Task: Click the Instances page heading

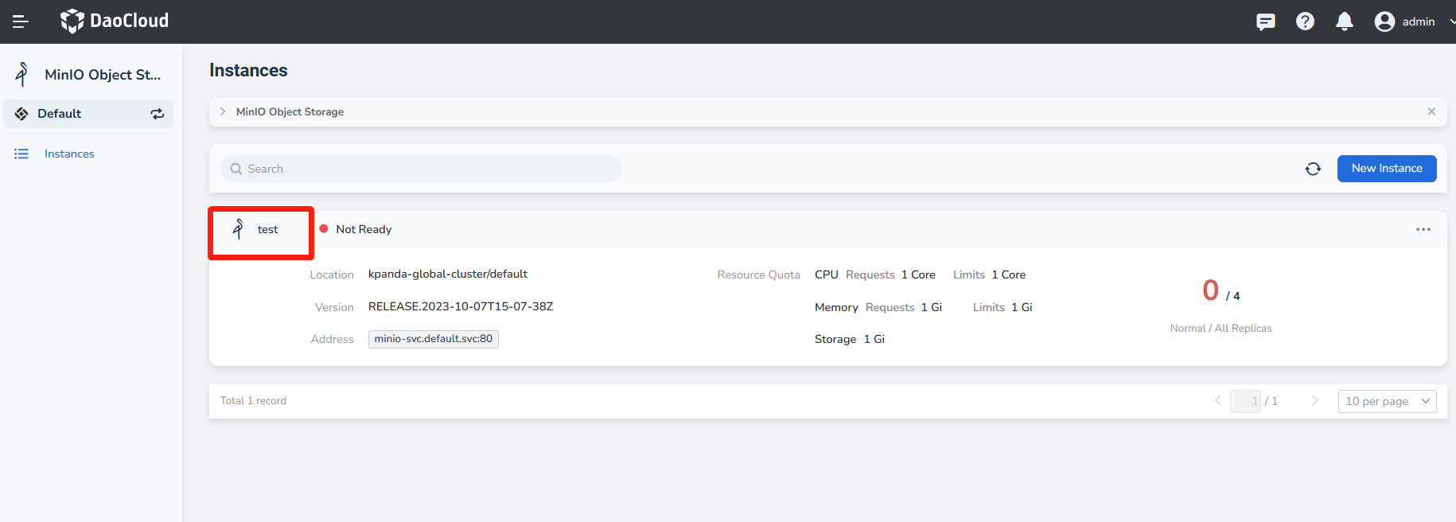Action: 248,71
